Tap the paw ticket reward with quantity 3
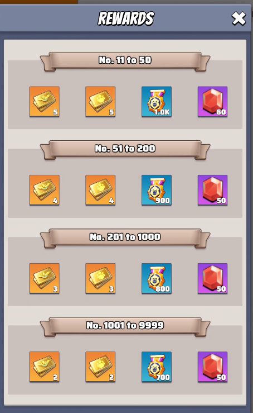Viewport: 253px width, 413px height. 100,278
